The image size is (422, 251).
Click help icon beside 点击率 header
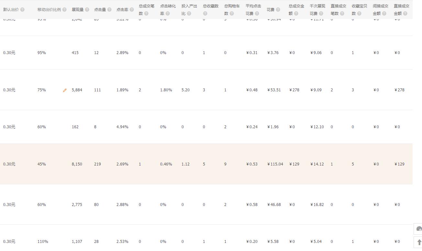(132, 10)
